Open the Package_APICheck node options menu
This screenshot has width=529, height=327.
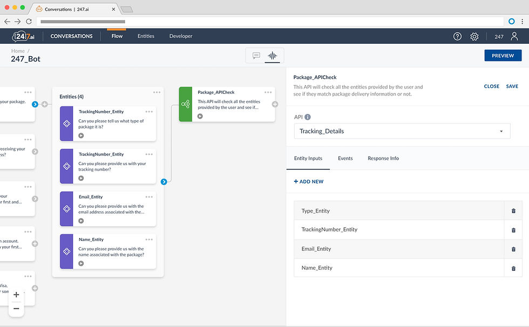(268, 92)
